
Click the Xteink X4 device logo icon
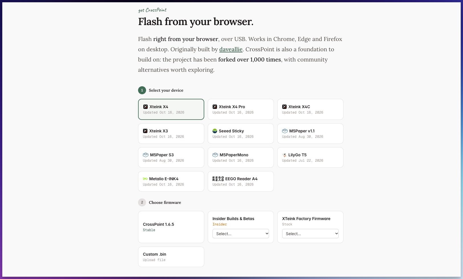coord(145,107)
